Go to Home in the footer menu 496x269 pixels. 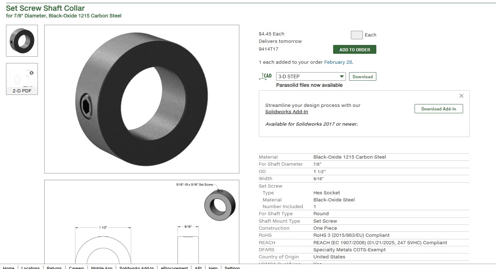coord(9,268)
